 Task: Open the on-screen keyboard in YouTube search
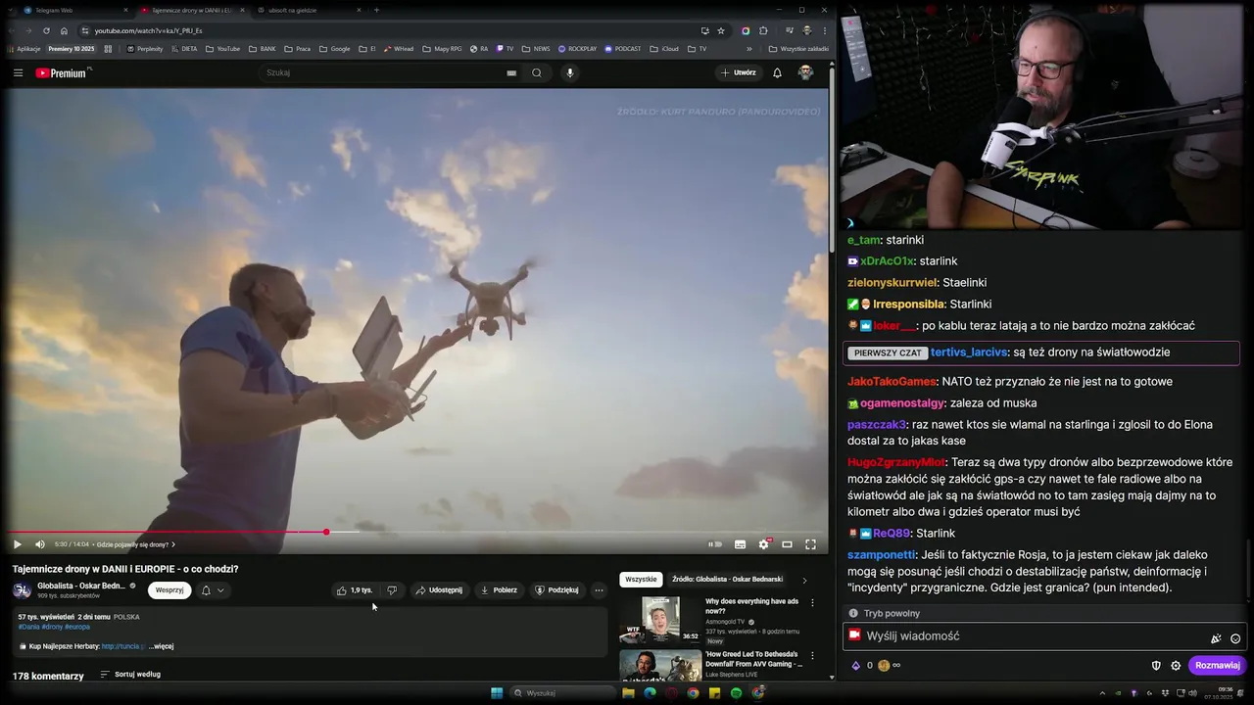point(511,72)
